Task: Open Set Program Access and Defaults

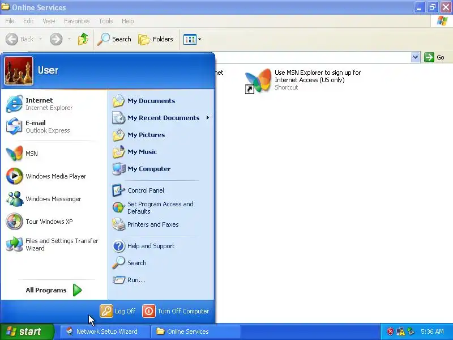Action: 161,207
